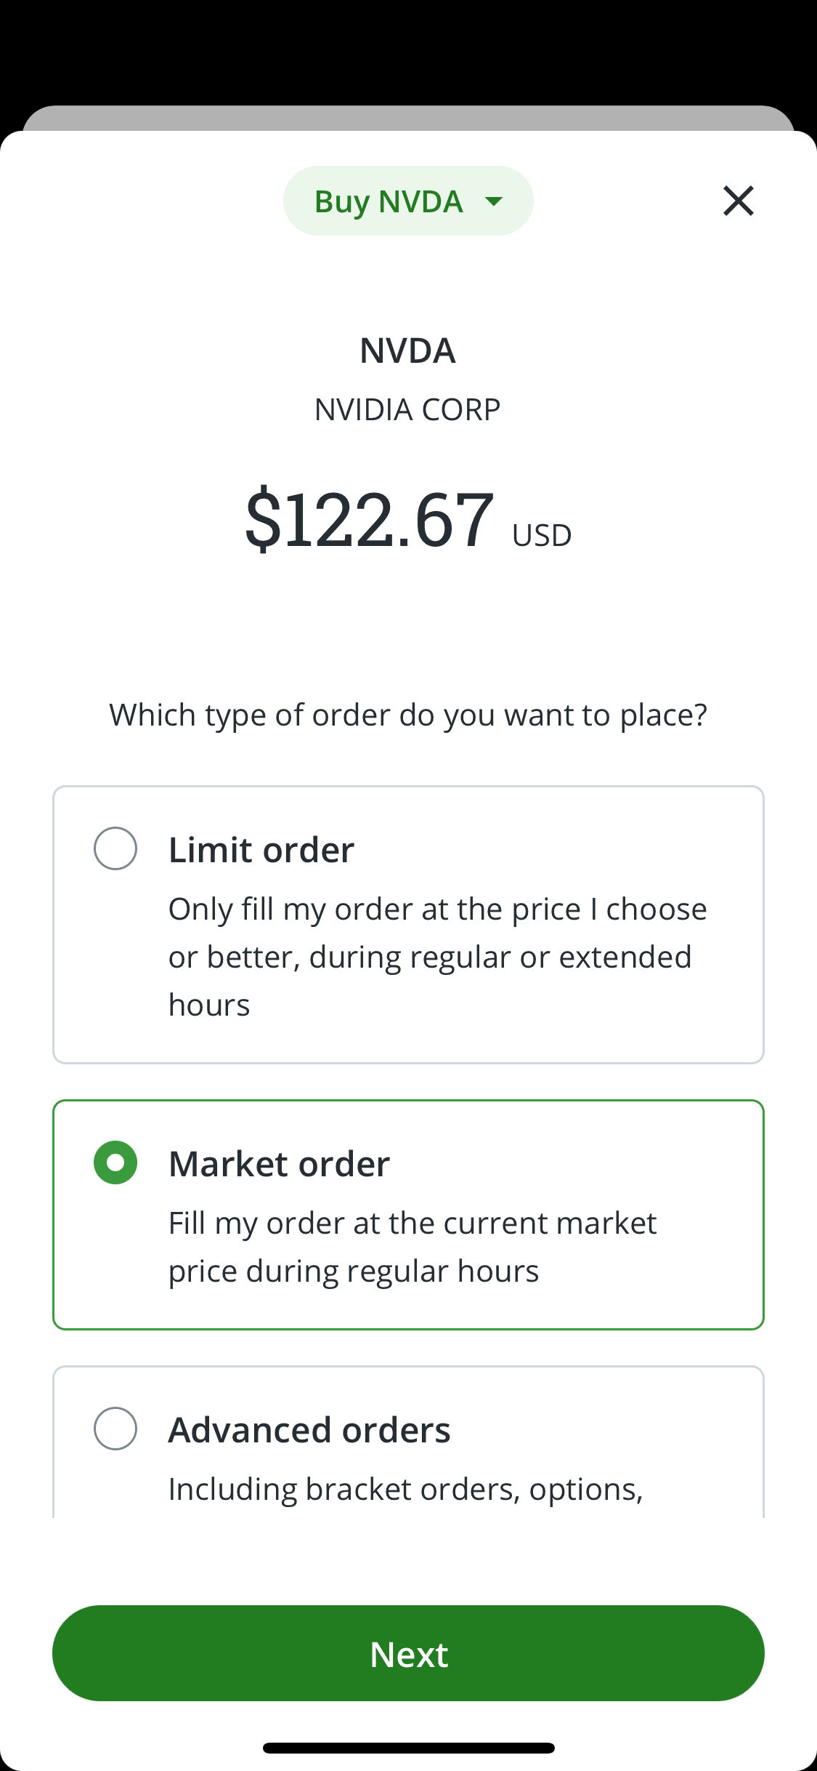Tap the $122.67 price display
817x1771 pixels.
[x=370, y=519]
